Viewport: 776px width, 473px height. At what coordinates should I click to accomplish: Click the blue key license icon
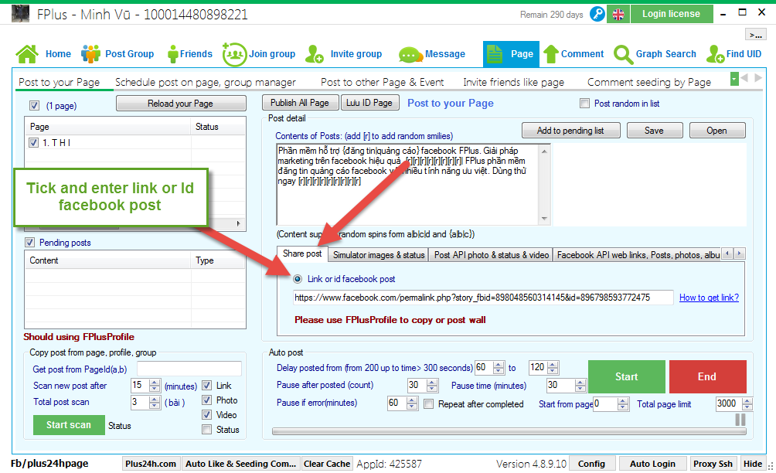[x=597, y=14]
